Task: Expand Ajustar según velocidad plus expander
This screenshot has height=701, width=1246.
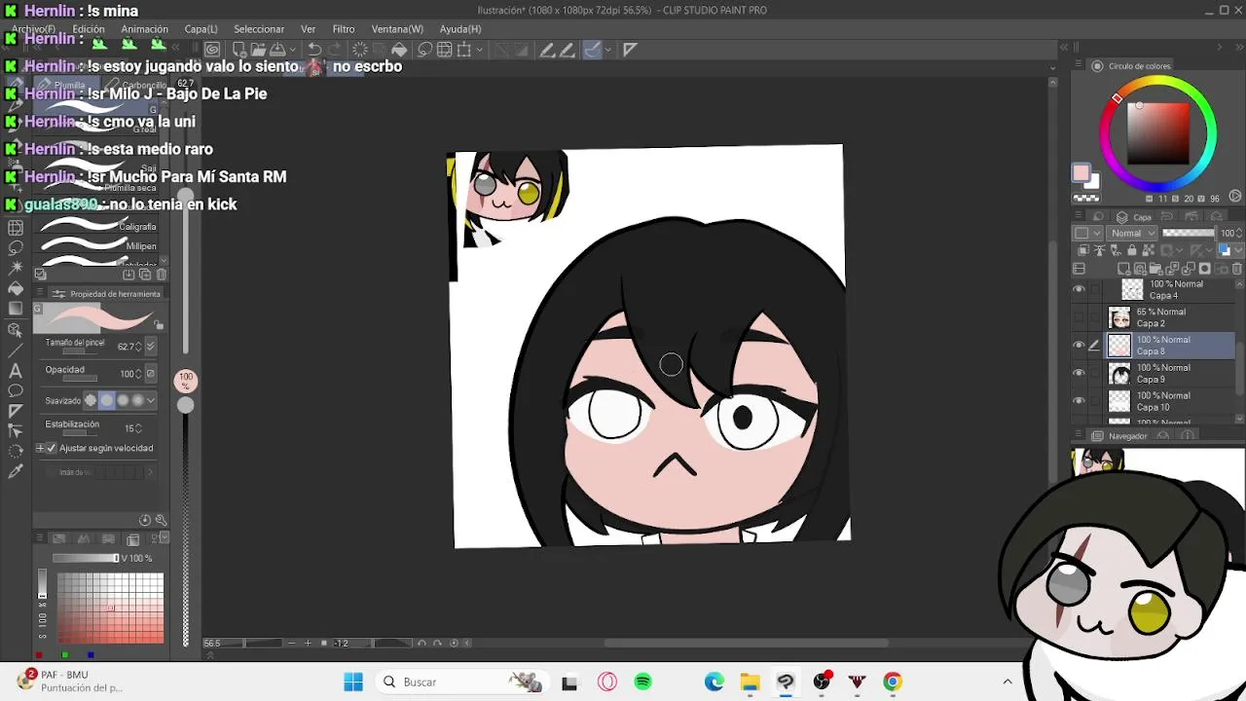Action: pyautogui.click(x=40, y=448)
